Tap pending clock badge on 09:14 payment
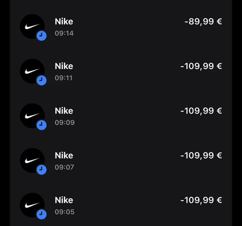 [x=42, y=36]
